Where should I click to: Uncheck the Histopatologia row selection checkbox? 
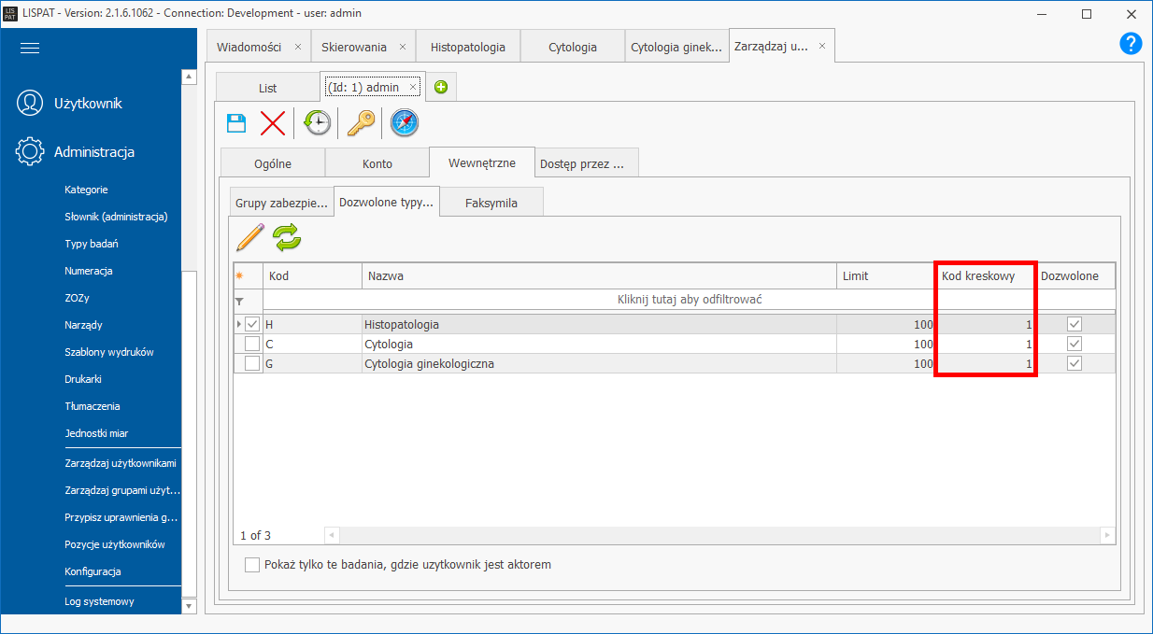click(x=252, y=324)
